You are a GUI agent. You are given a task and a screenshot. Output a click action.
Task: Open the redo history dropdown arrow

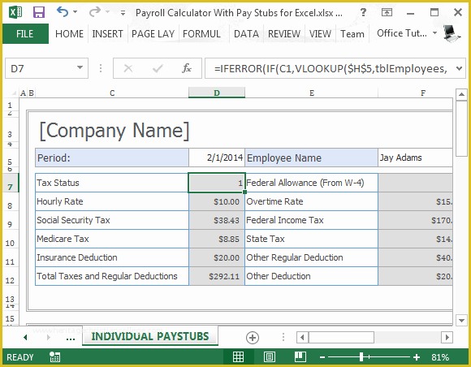pos(107,12)
